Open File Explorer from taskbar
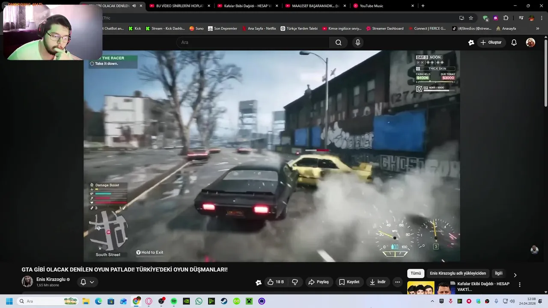Image resolution: width=548 pixels, height=308 pixels. click(86, 301)
